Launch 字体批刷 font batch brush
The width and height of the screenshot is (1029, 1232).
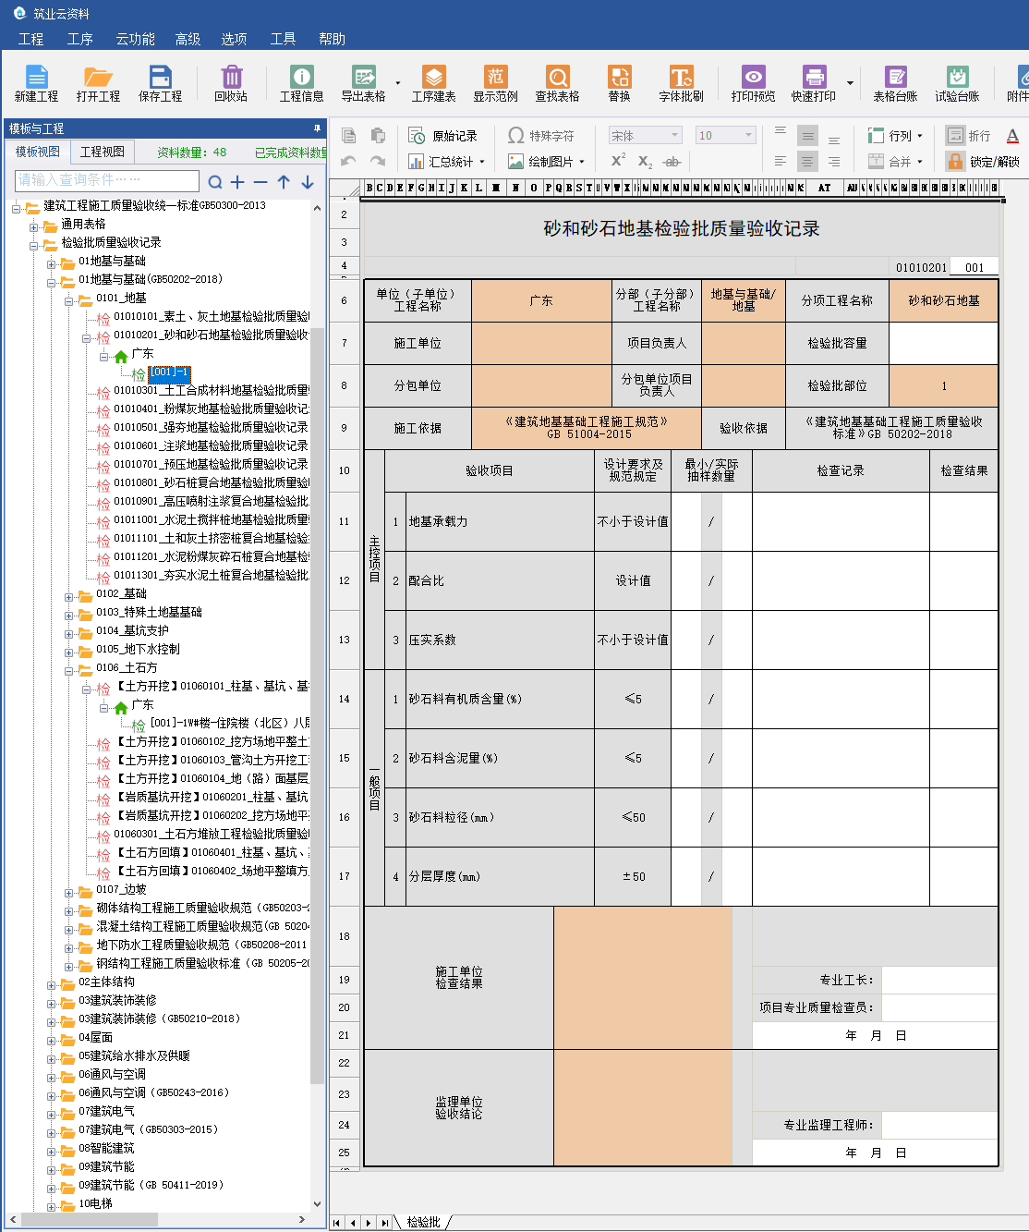[681, 83]
